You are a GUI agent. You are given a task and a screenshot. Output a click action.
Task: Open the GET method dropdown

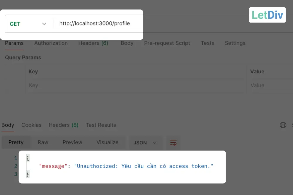28,24
